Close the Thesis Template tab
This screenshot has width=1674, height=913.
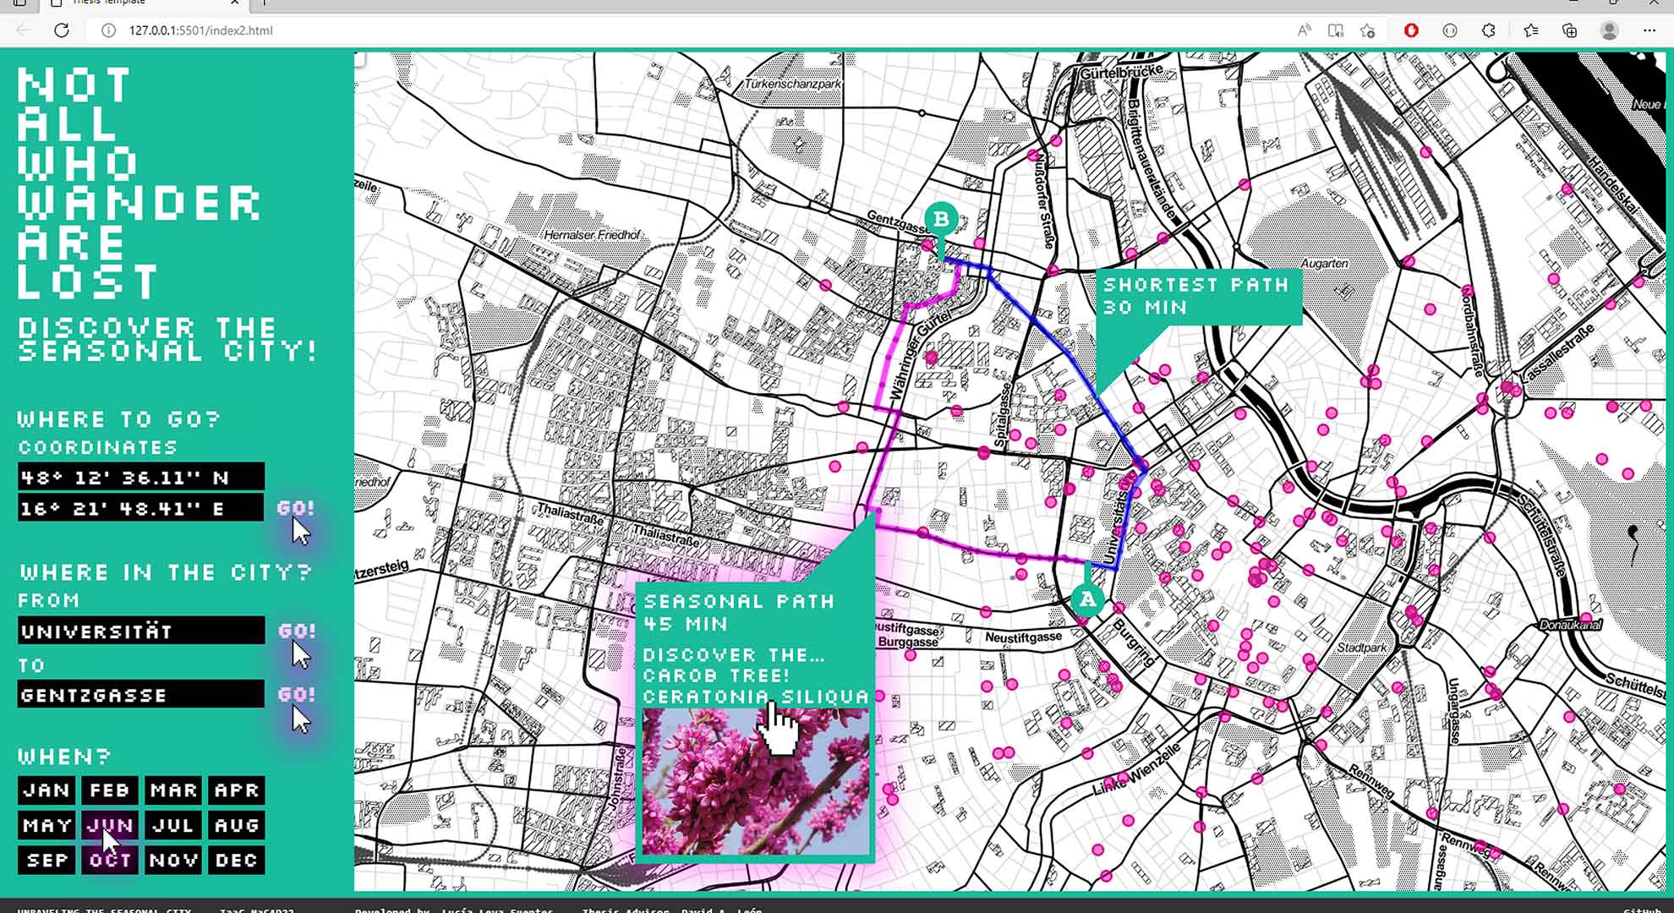tap(235, 3)
